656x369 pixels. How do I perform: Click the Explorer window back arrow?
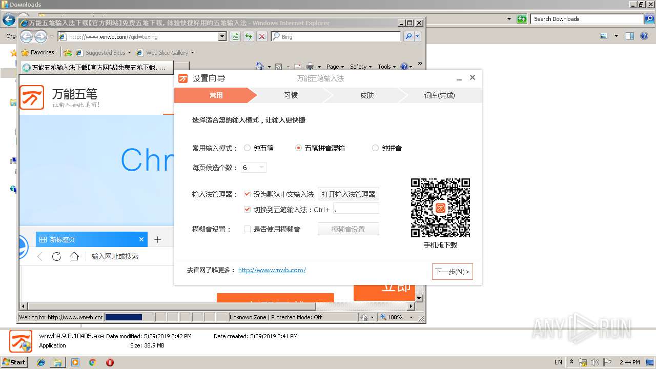click(9, 19)
